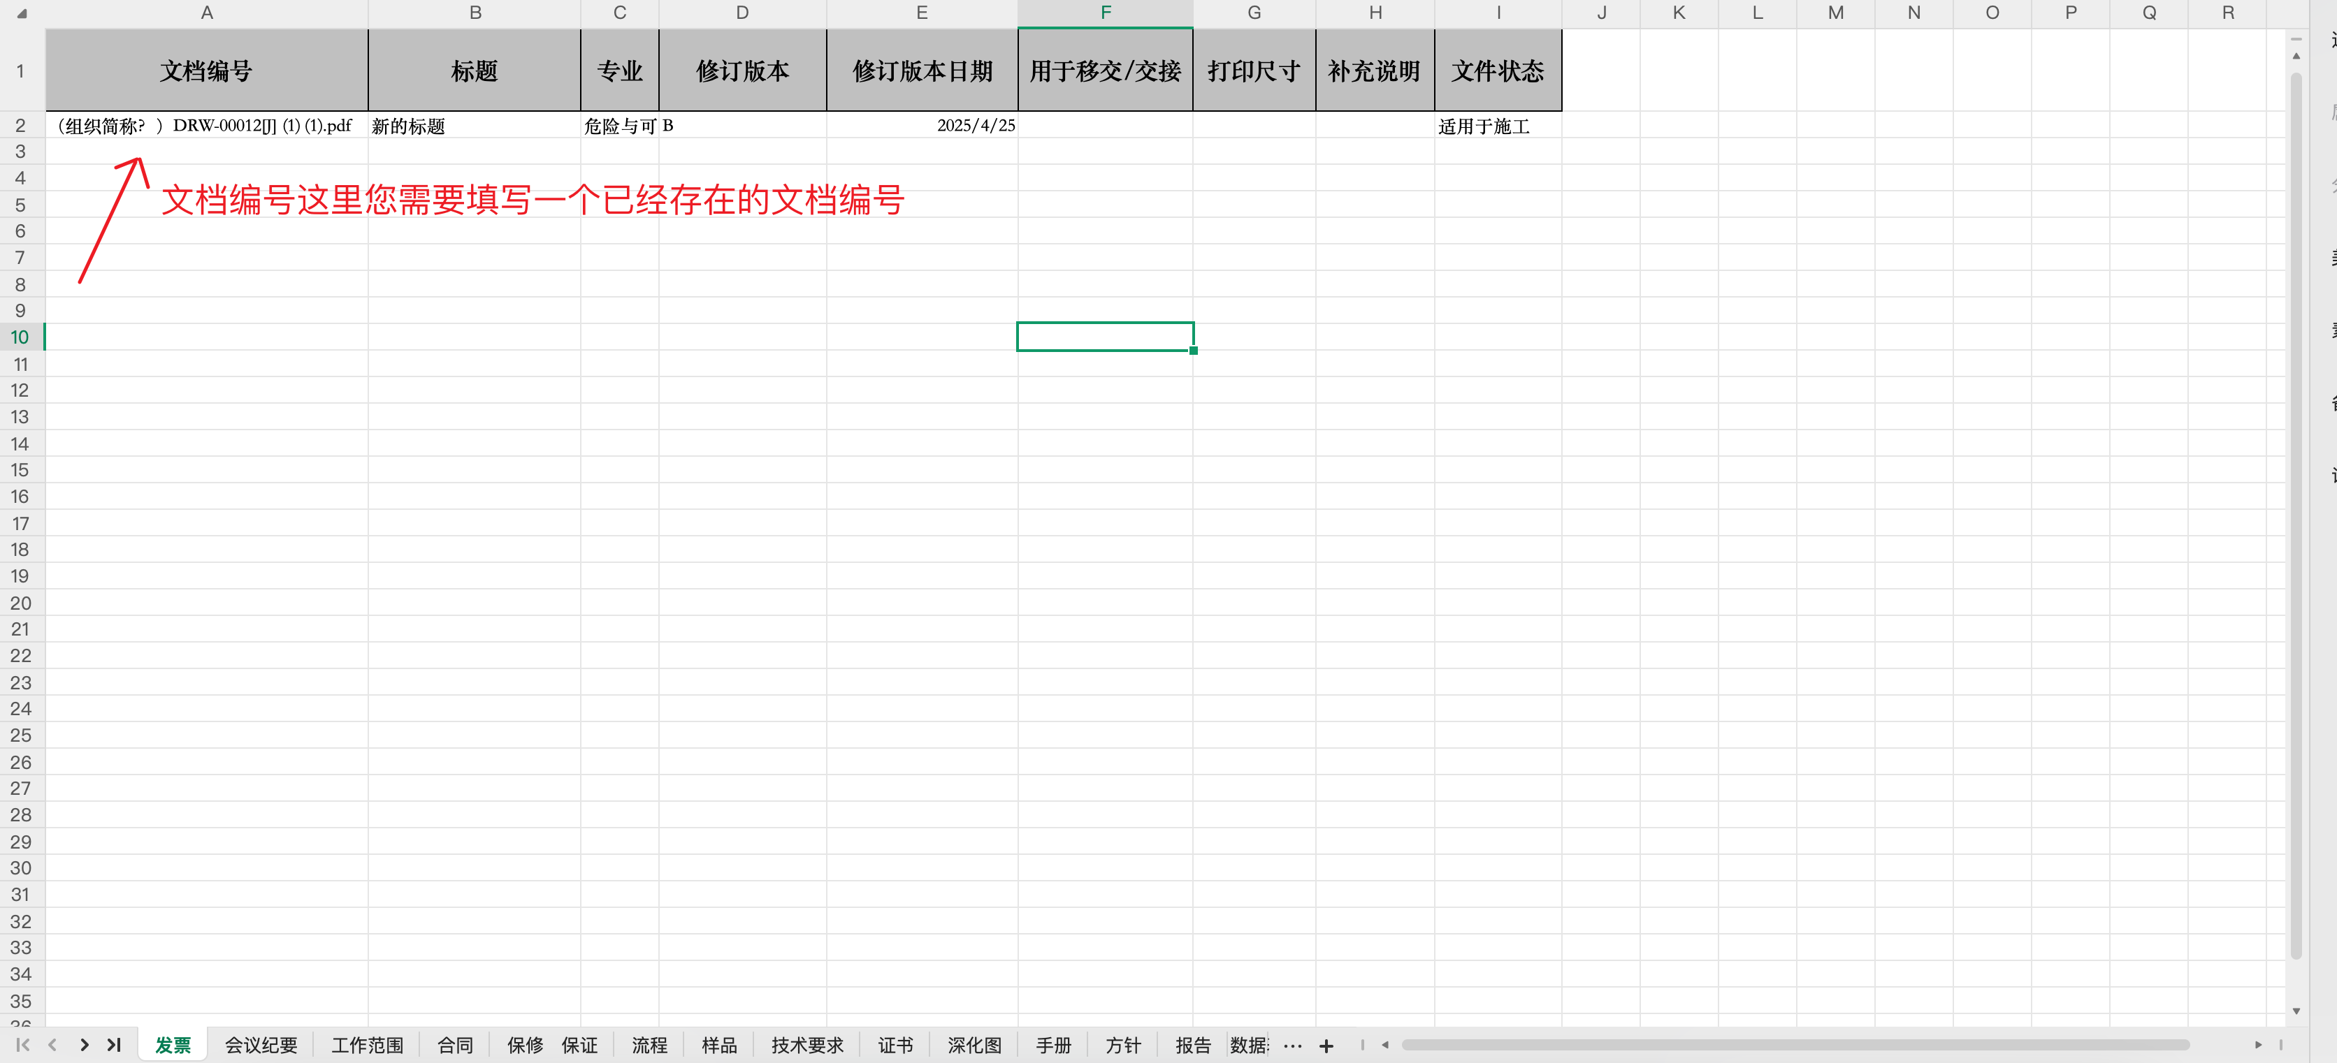The image size is (2337, 1063).
Task: Click the select-all corner triangle
Action: pyautogui.click(x=22, y=13)
